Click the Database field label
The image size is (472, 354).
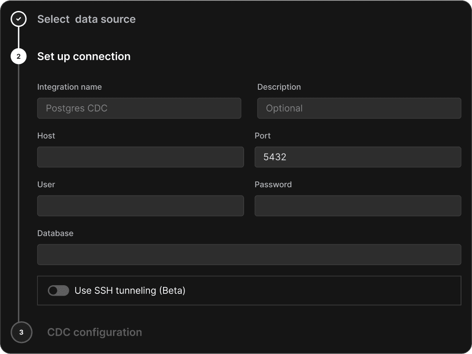point(55,233)
